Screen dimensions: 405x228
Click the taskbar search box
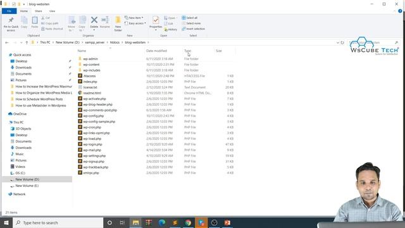58,222
